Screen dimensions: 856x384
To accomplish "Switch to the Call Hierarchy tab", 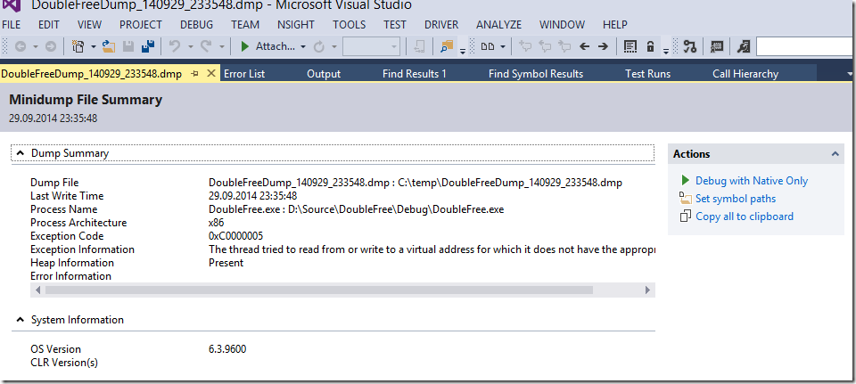I will [745, 74].
